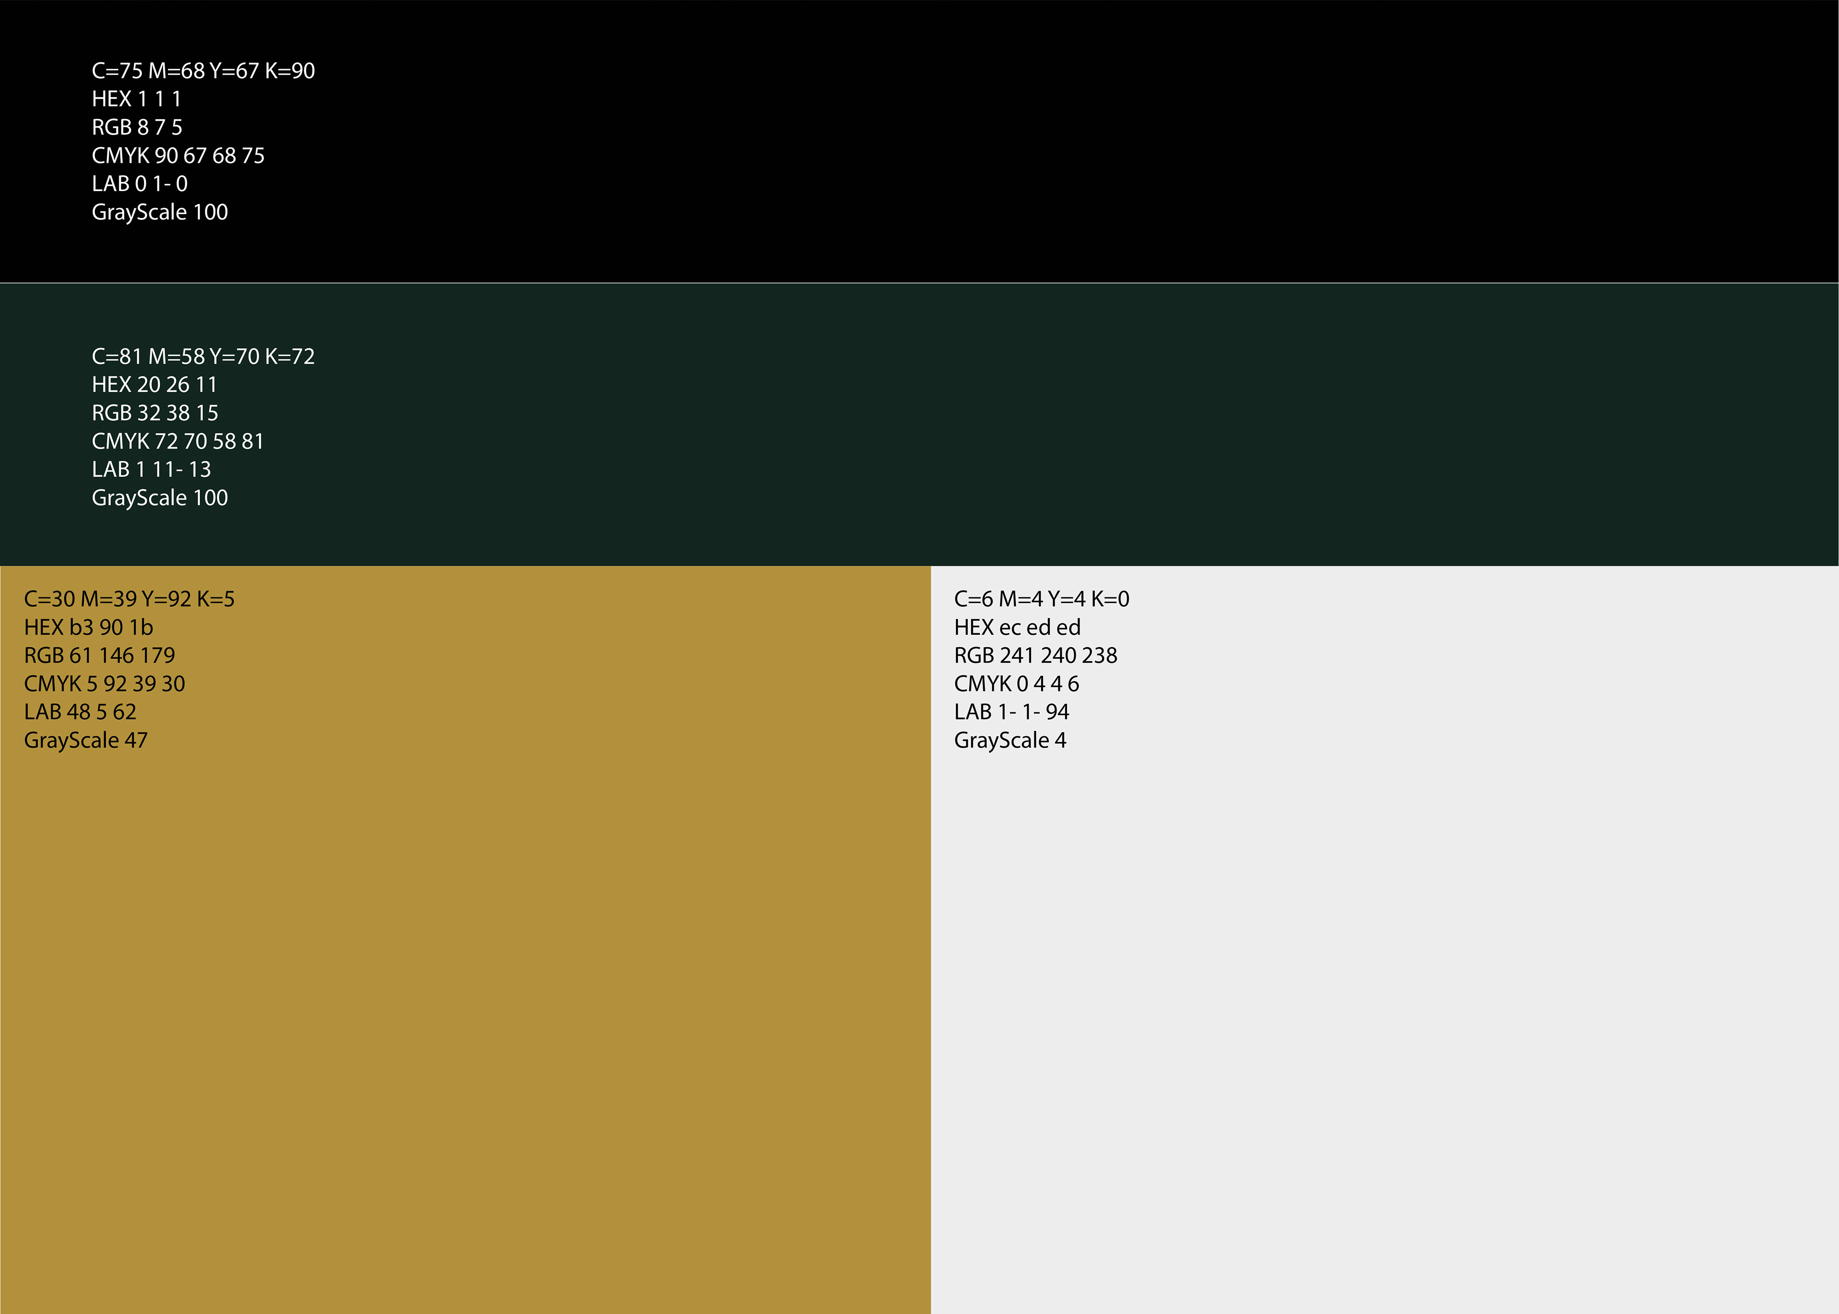
Task: Click the GrayScale 4 text
Action: pyautogui.click(x=1010, y=741)
